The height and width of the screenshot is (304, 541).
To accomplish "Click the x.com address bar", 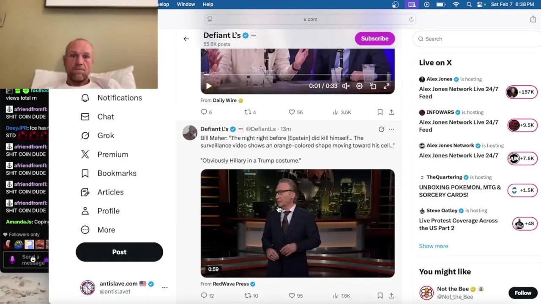I will coord(310,19).
